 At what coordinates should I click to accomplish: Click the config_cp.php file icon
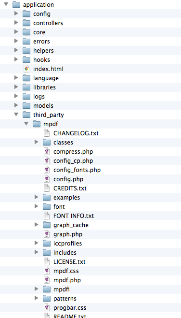pyautogui.click(x=47, y=160)
